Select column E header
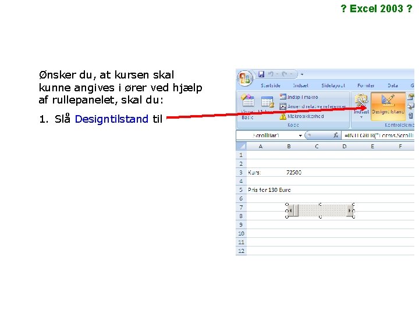 coord(372,147)
